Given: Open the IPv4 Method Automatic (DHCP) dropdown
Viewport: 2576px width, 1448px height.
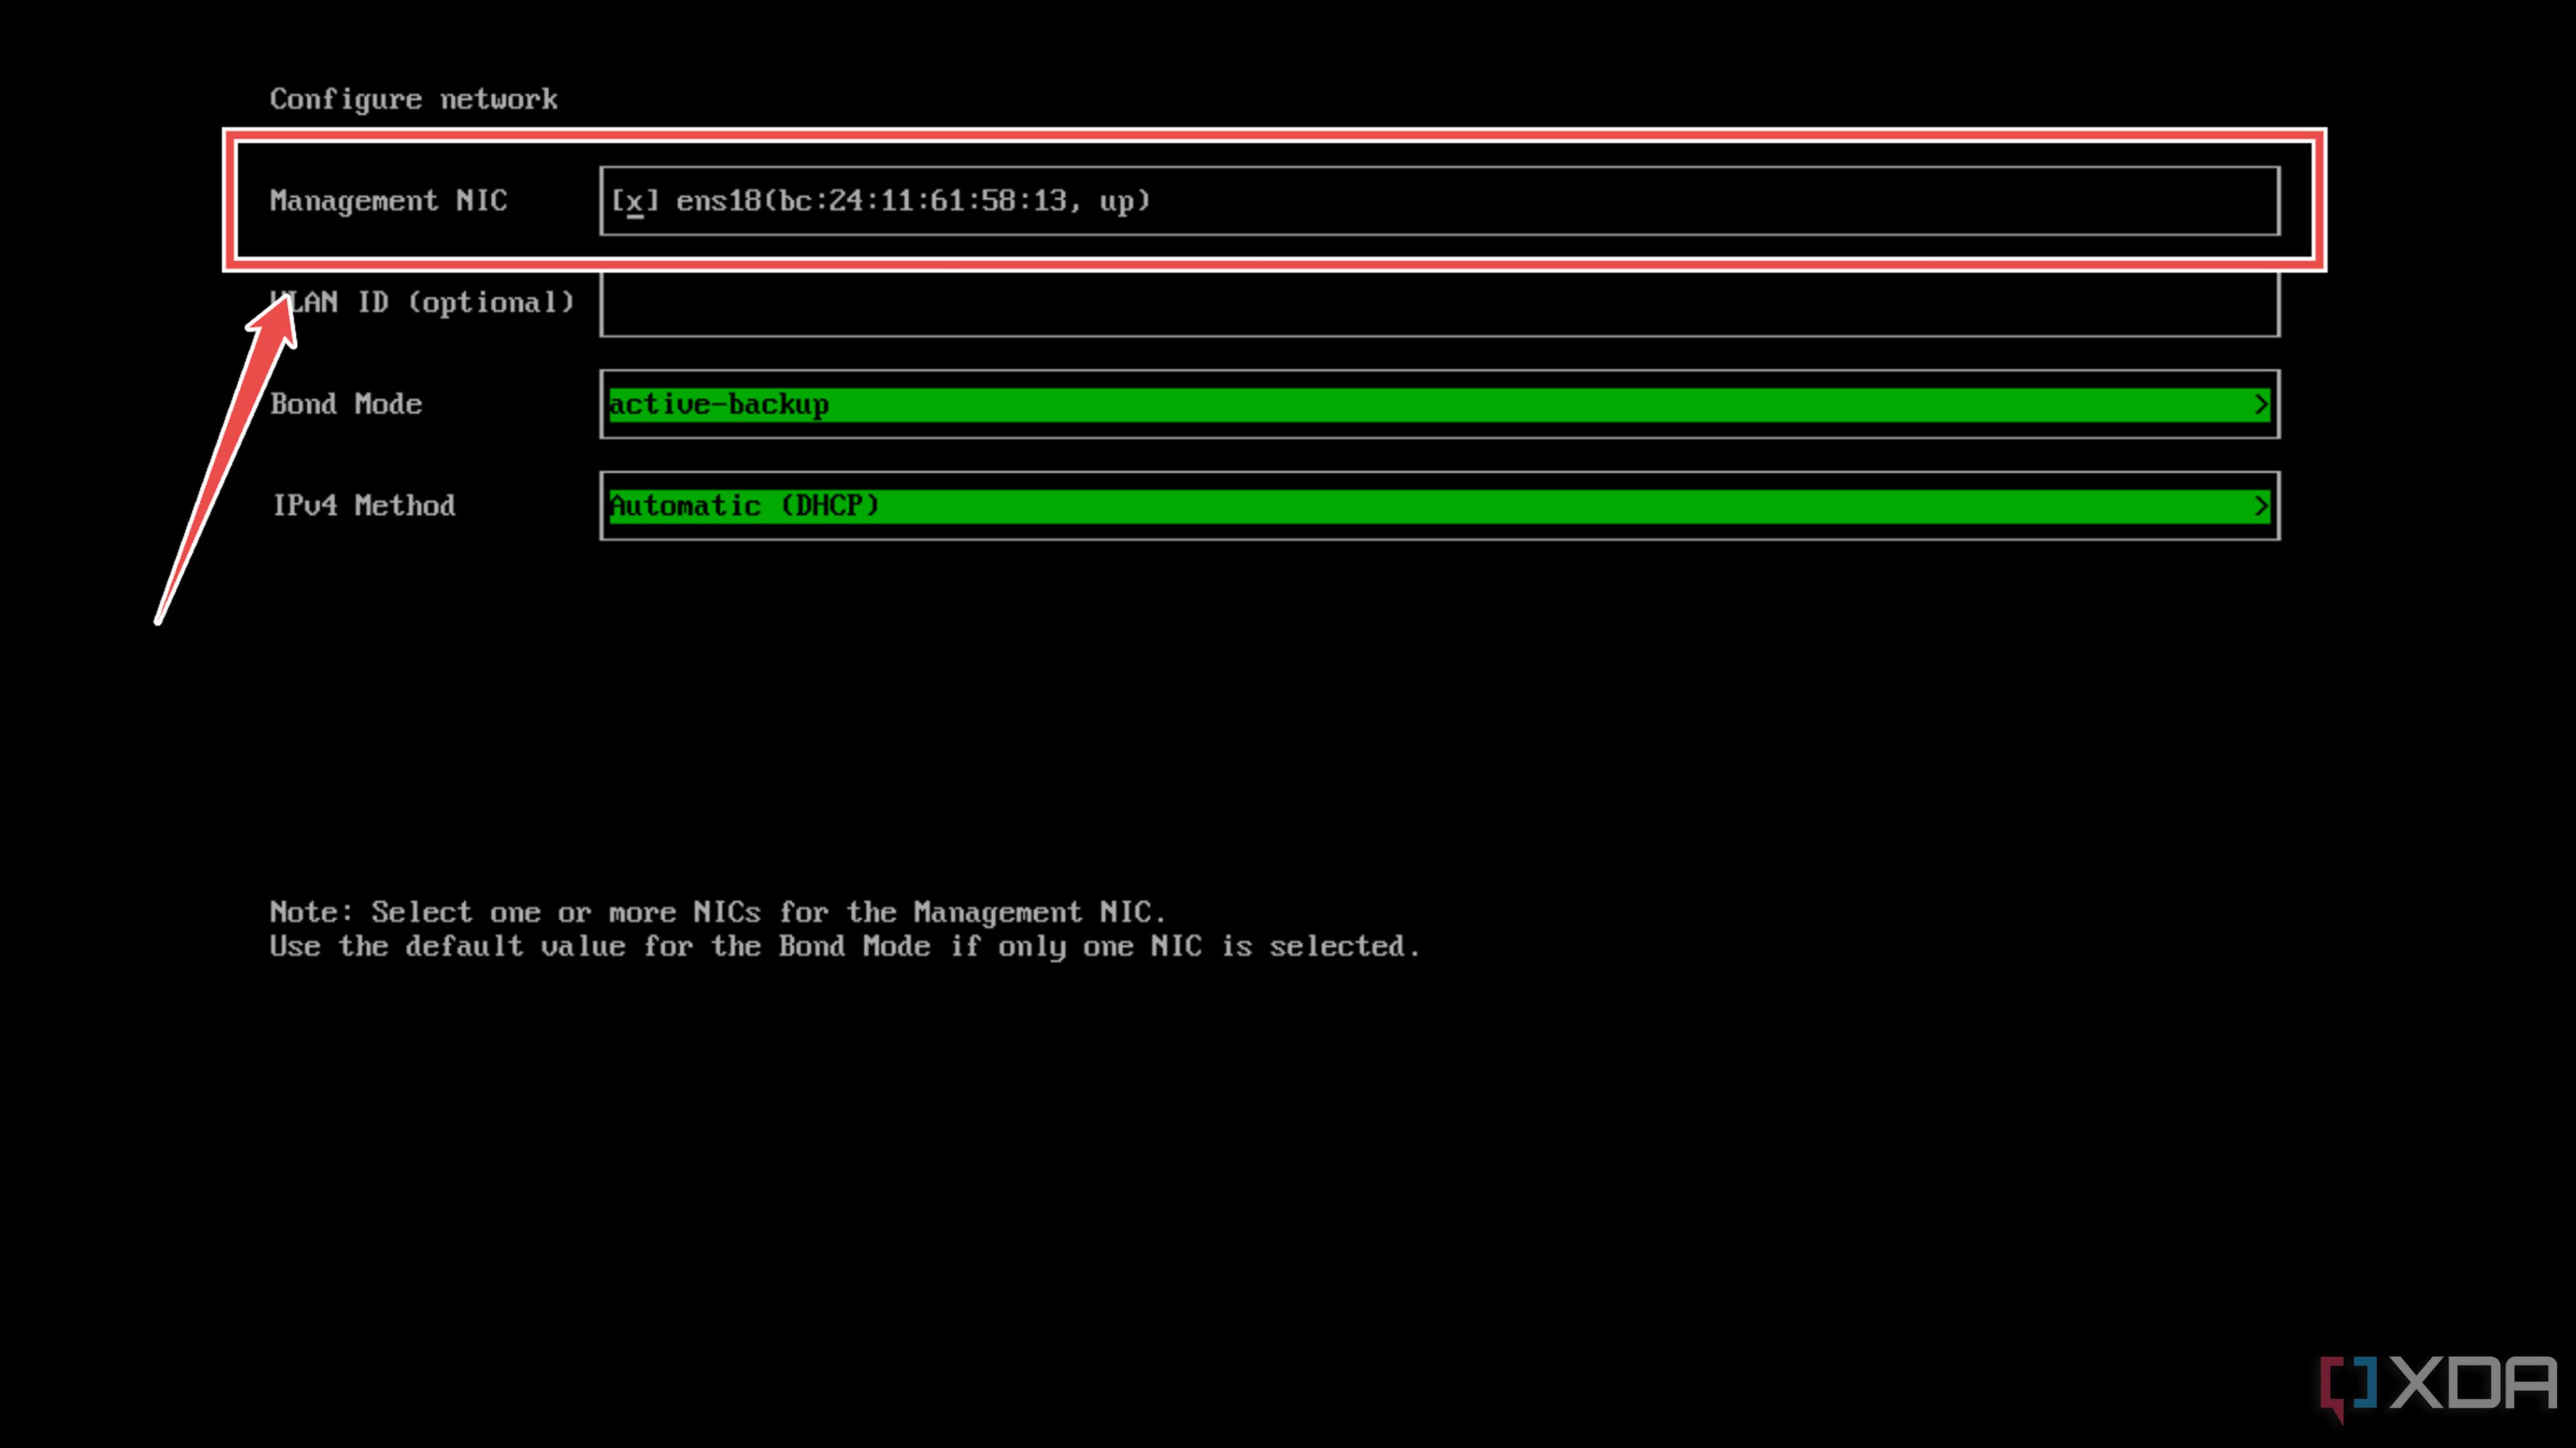Looking at the screenshot, I should click(x=1439, y=505).
